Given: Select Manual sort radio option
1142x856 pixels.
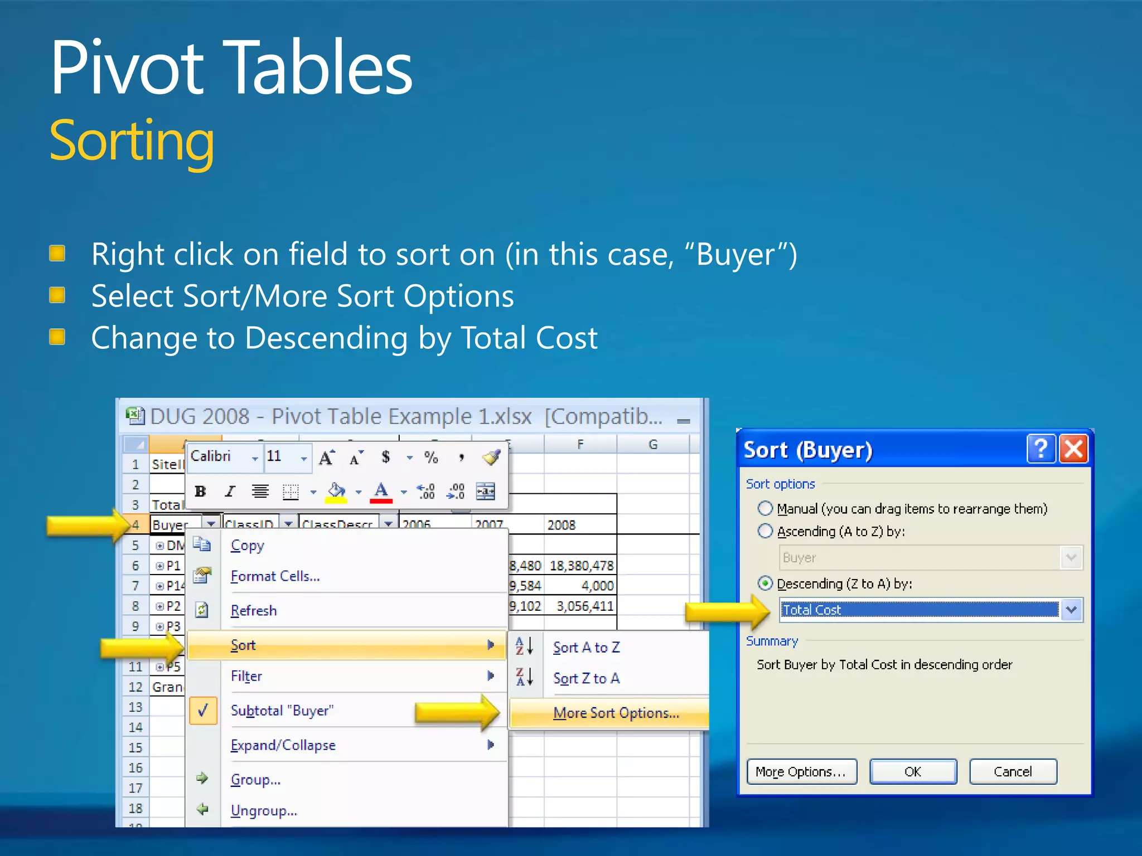Looking at the screenshot, I should coord(766,508).
